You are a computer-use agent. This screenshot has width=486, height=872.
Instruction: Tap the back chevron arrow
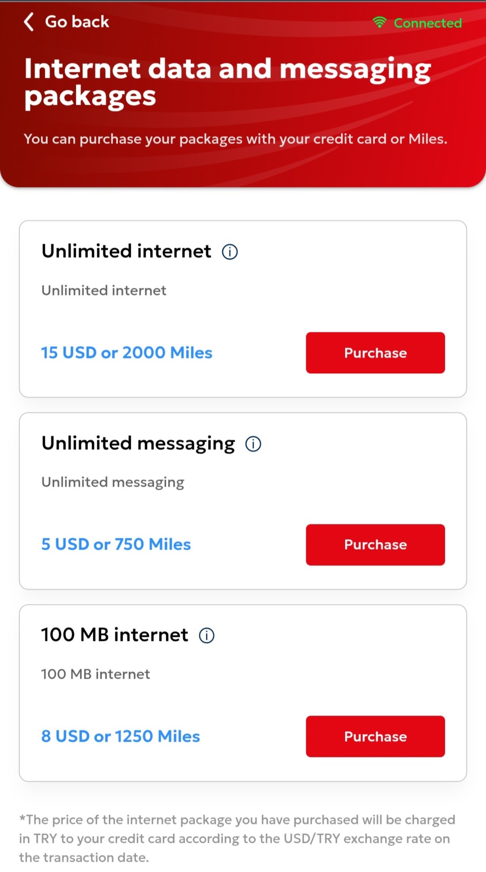point(29,22)
